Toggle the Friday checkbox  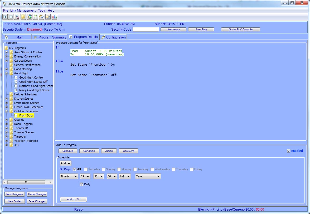click(x=192, y=169)
